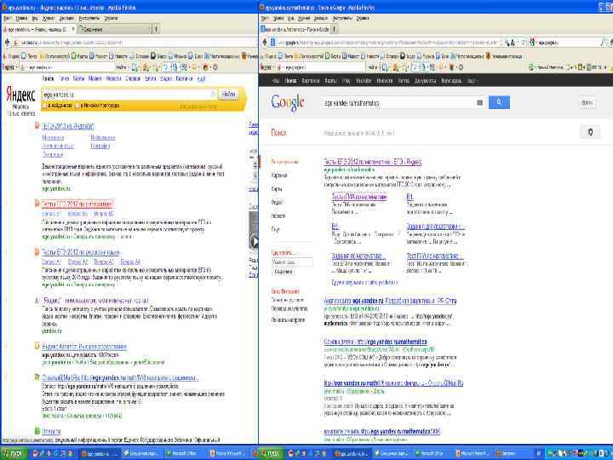Open first Google result 'Тесты ЕГЭ 2012 по математике'
Viewport: 613px width, 460px height.
tap(373, 161)
